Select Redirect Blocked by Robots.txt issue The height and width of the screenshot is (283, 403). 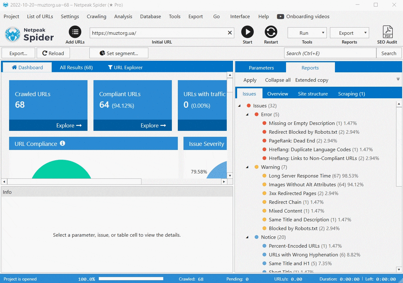click(314, 132)
